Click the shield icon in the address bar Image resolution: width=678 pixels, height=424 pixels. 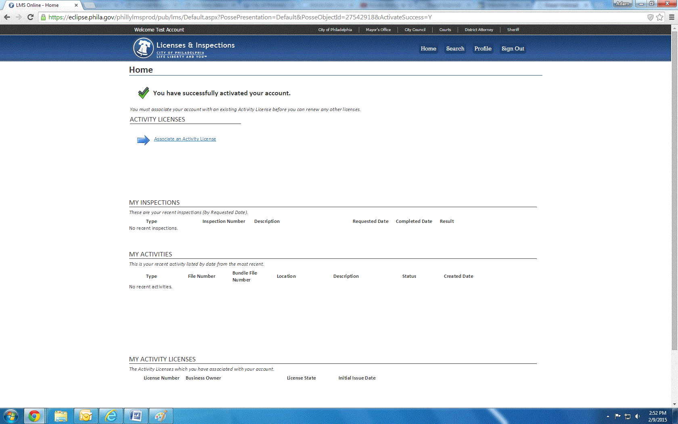point(651,17)
